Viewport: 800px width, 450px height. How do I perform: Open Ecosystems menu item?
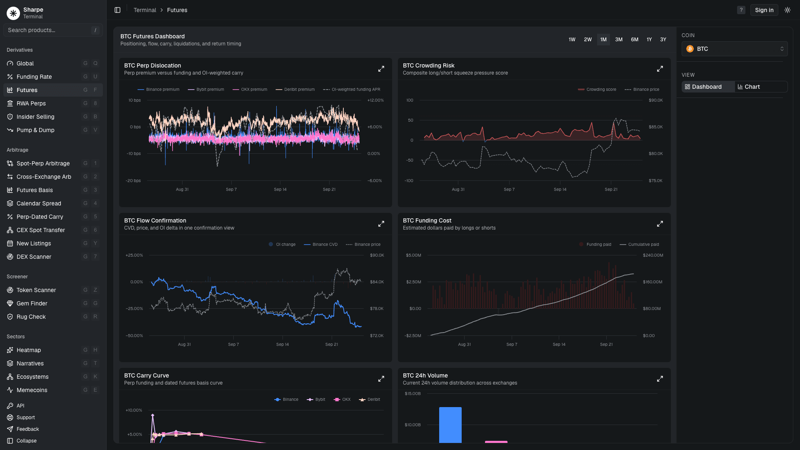pos(53,377)
